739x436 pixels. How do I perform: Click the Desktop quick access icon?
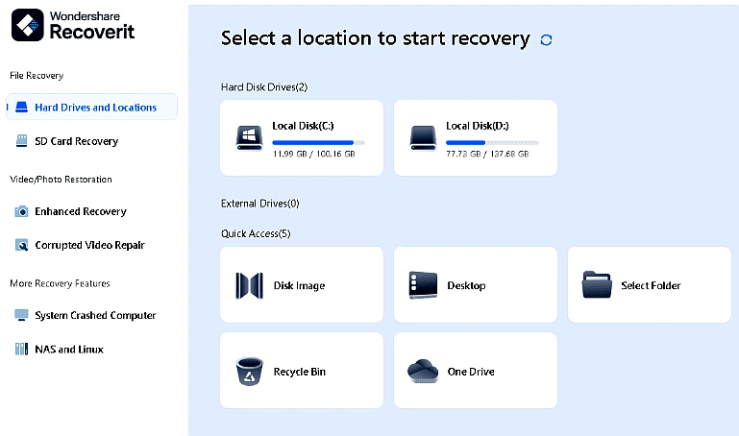(423, 285)
